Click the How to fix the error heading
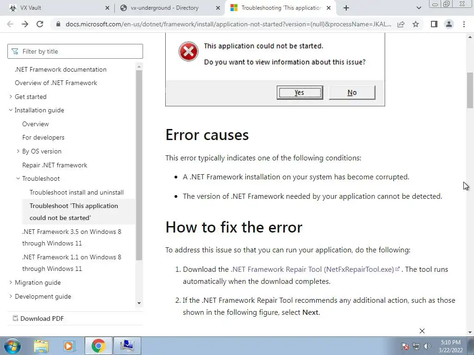 pos(234,227)
